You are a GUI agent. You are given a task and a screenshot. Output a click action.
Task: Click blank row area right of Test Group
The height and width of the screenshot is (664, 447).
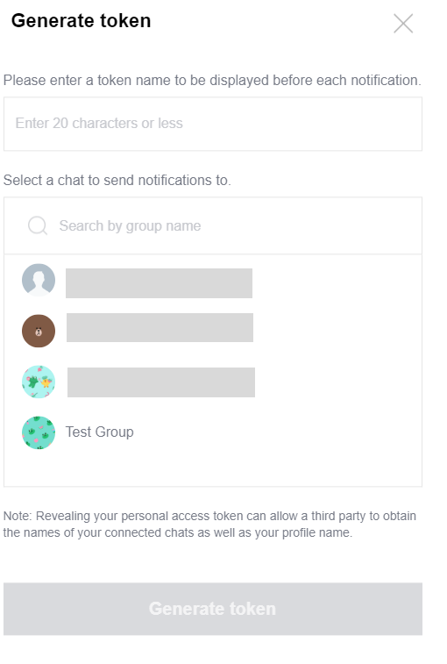275,432
